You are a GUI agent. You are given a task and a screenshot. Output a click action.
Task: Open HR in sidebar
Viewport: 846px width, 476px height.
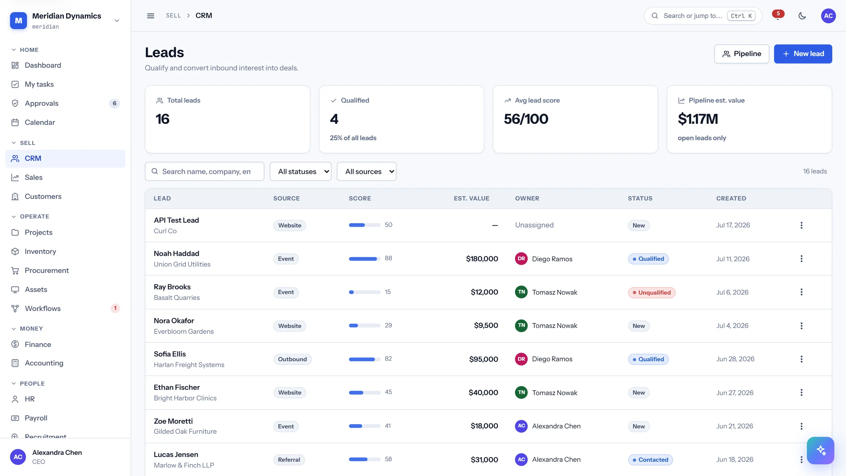click(x=65, y=399)
